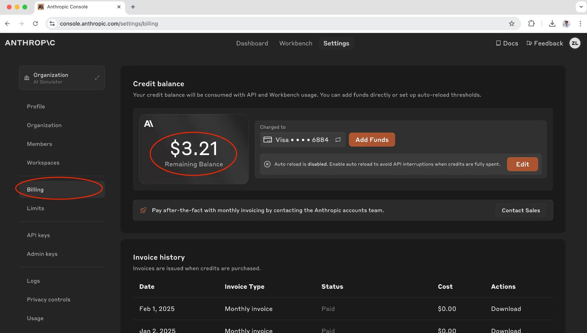Click the Feb 1, 2025 date cell
587x333 pixels.
157,309
